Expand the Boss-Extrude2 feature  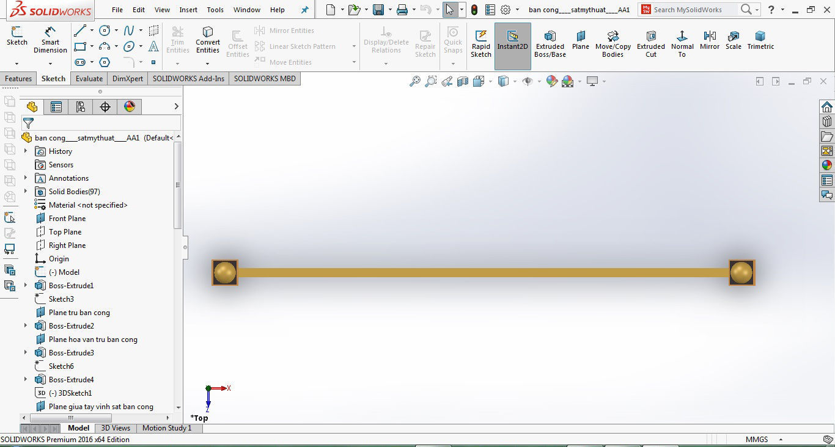25,325
